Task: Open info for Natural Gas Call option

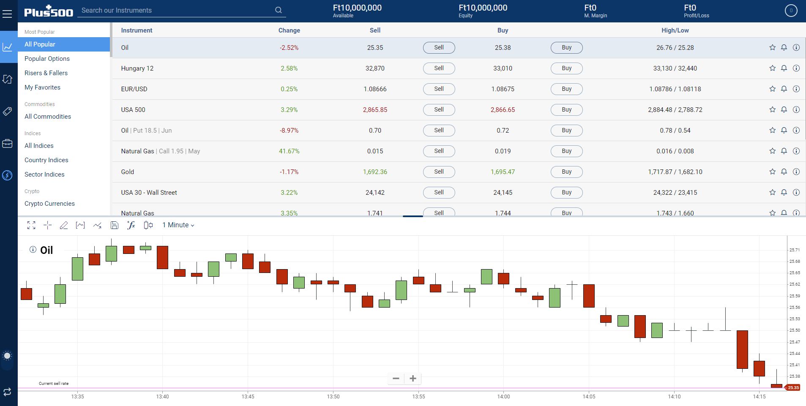Action: (x=796, y=151)
